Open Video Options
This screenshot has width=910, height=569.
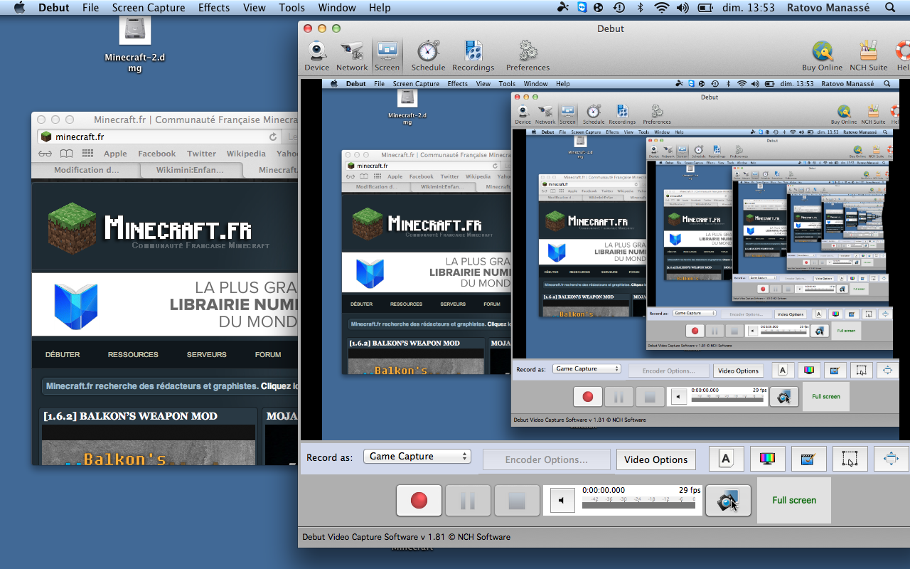pyautogui.click(x=655, y=459)
